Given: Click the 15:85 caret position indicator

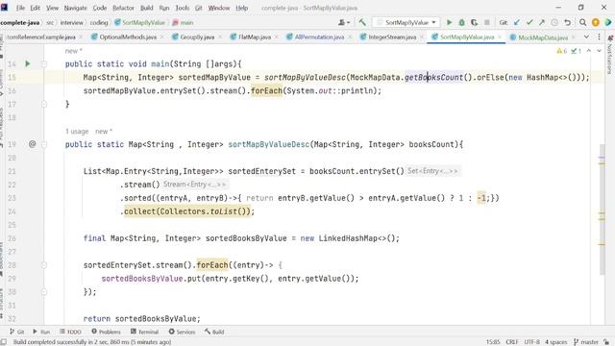Looking at the screenshot, I should point(493,342).
